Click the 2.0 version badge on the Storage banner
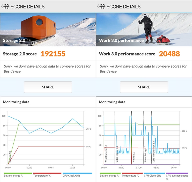 29,41
